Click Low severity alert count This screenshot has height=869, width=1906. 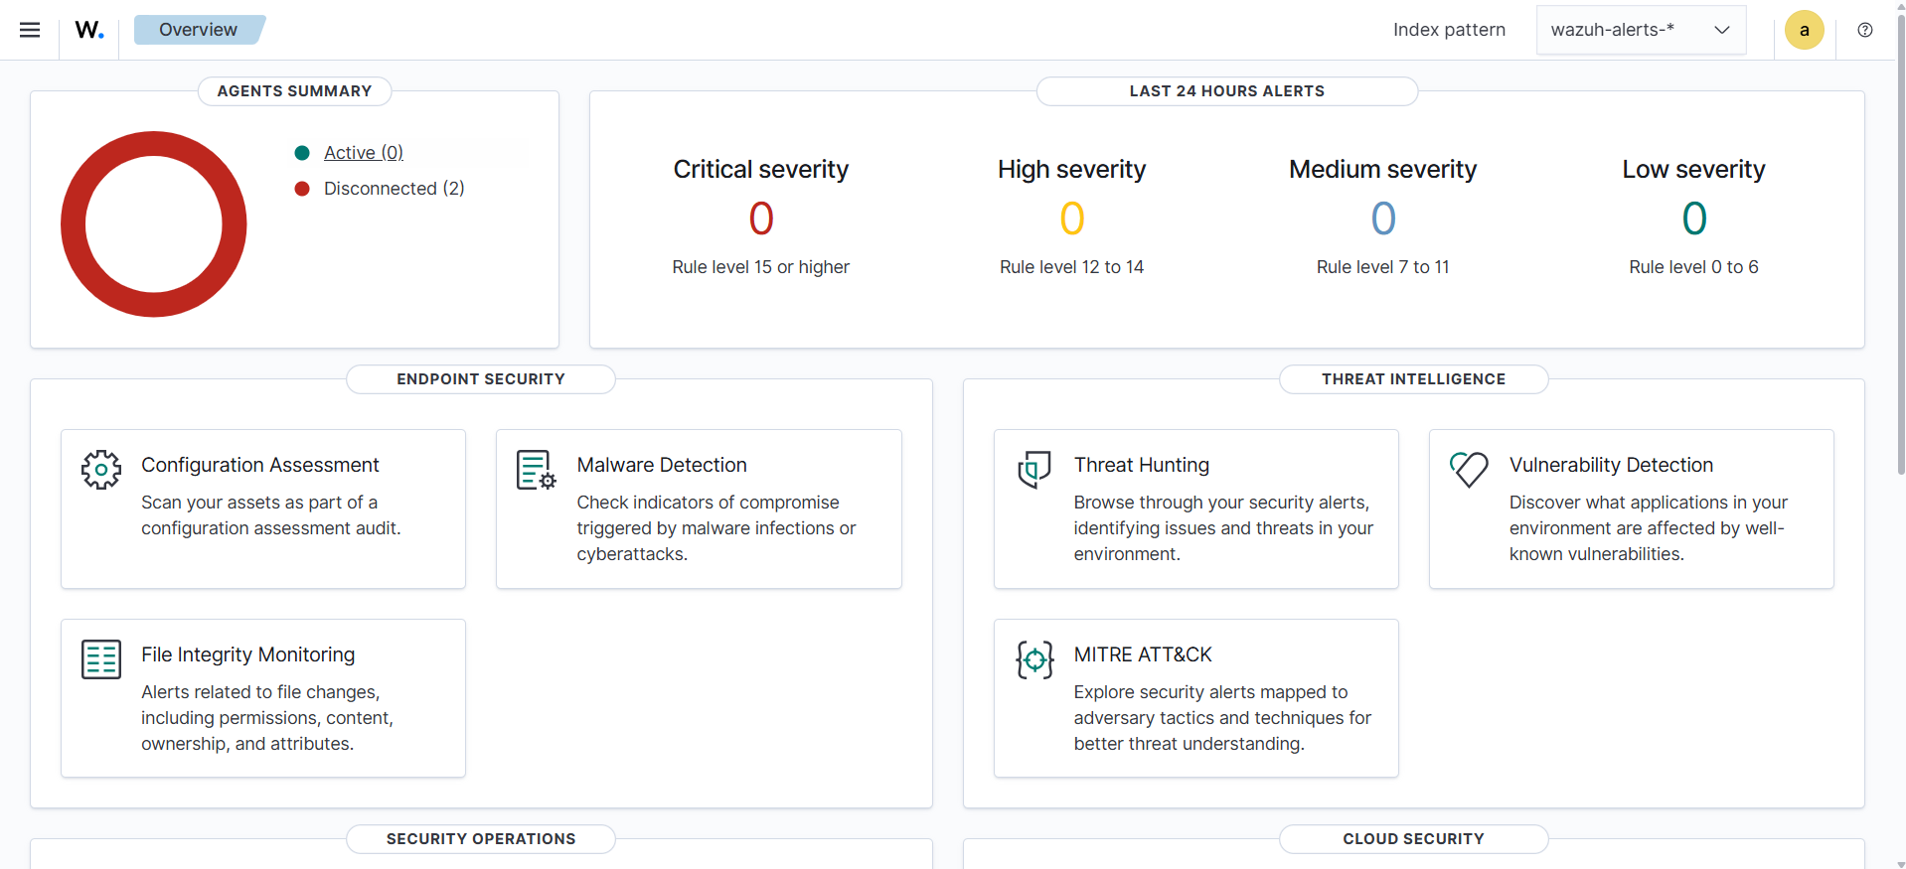point(1693,218)
